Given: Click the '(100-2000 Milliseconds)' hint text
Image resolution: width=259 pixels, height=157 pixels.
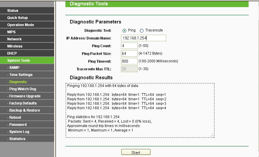Looking at the screenshot, I should (x=158, y=61).
